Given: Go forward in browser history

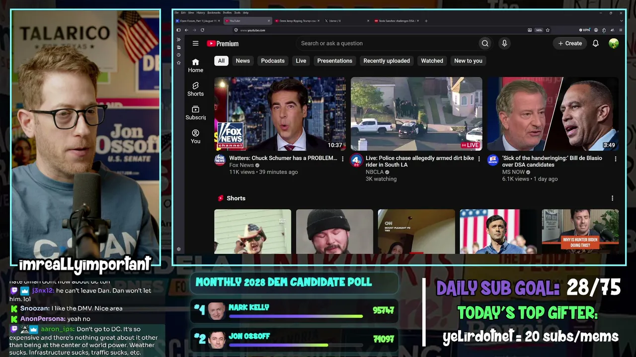Looking at the screenshot, I should pyautogui.click(x=194, y=30).
